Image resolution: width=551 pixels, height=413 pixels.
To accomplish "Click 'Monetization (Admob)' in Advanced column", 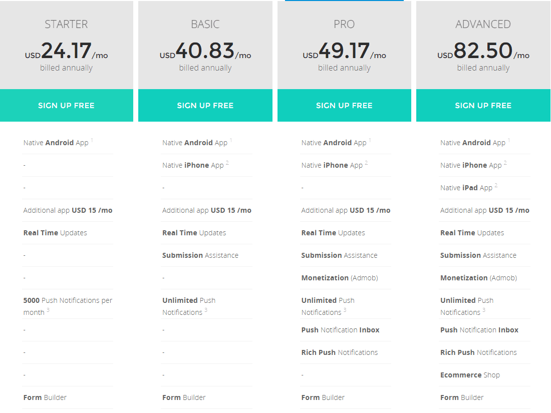I will 478,278.
